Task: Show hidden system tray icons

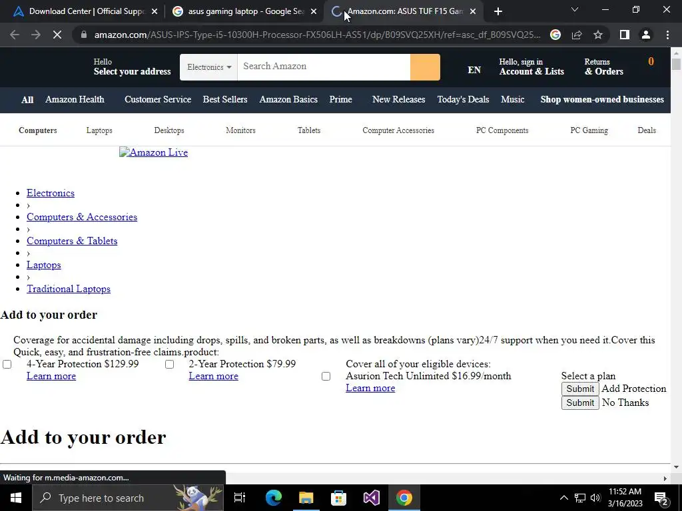Action: click(x=563, y=498)
